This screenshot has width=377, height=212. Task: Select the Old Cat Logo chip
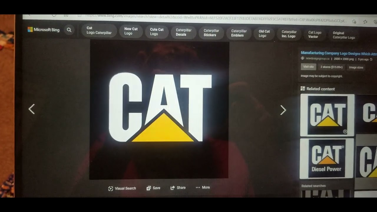[264, 34]
